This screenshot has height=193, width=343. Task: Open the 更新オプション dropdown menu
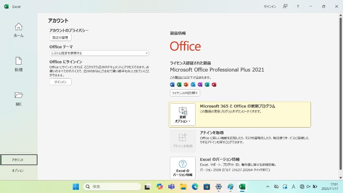[183, 115]
